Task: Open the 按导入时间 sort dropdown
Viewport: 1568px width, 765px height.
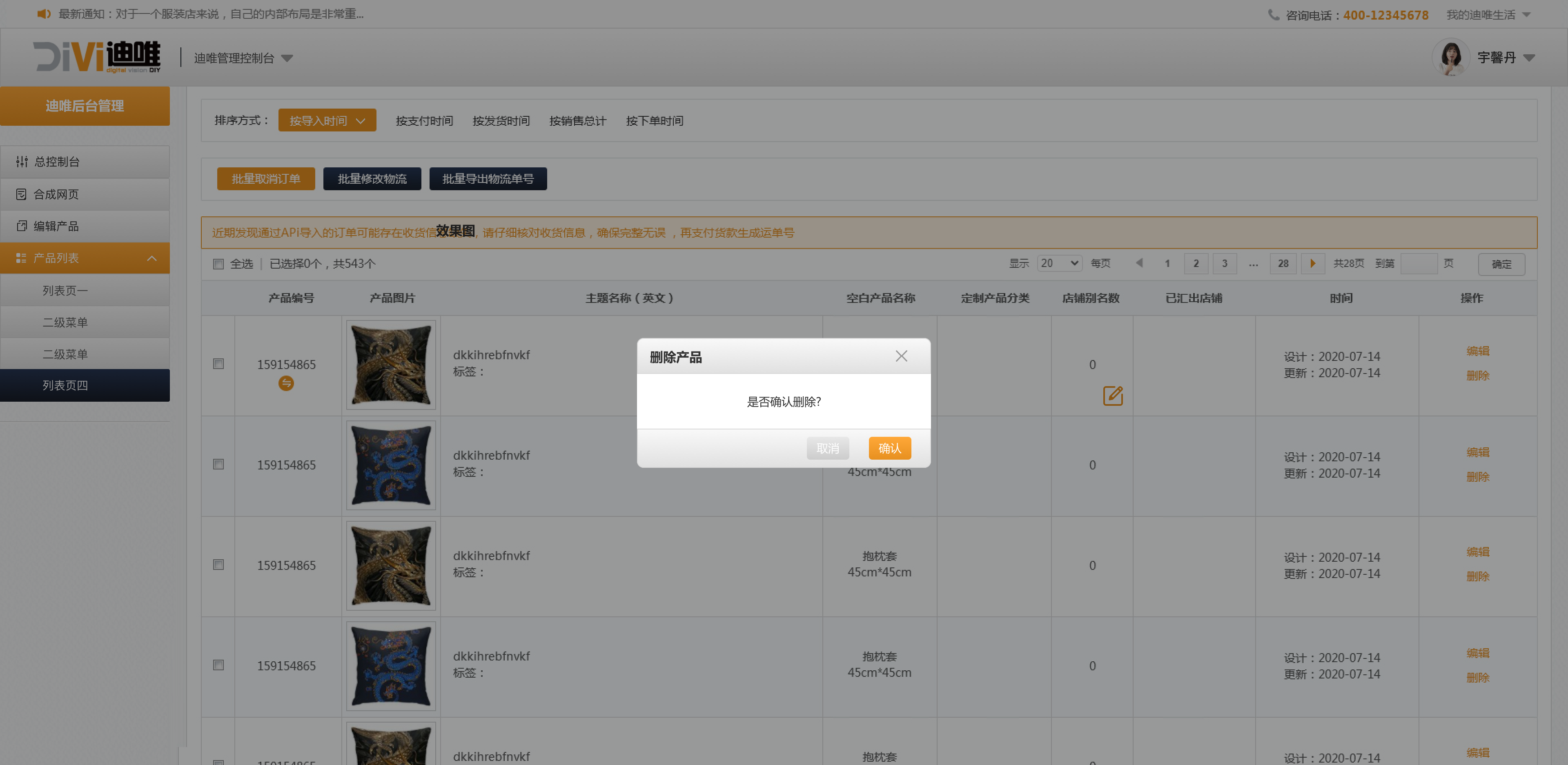Action: [x=327, y=120]
